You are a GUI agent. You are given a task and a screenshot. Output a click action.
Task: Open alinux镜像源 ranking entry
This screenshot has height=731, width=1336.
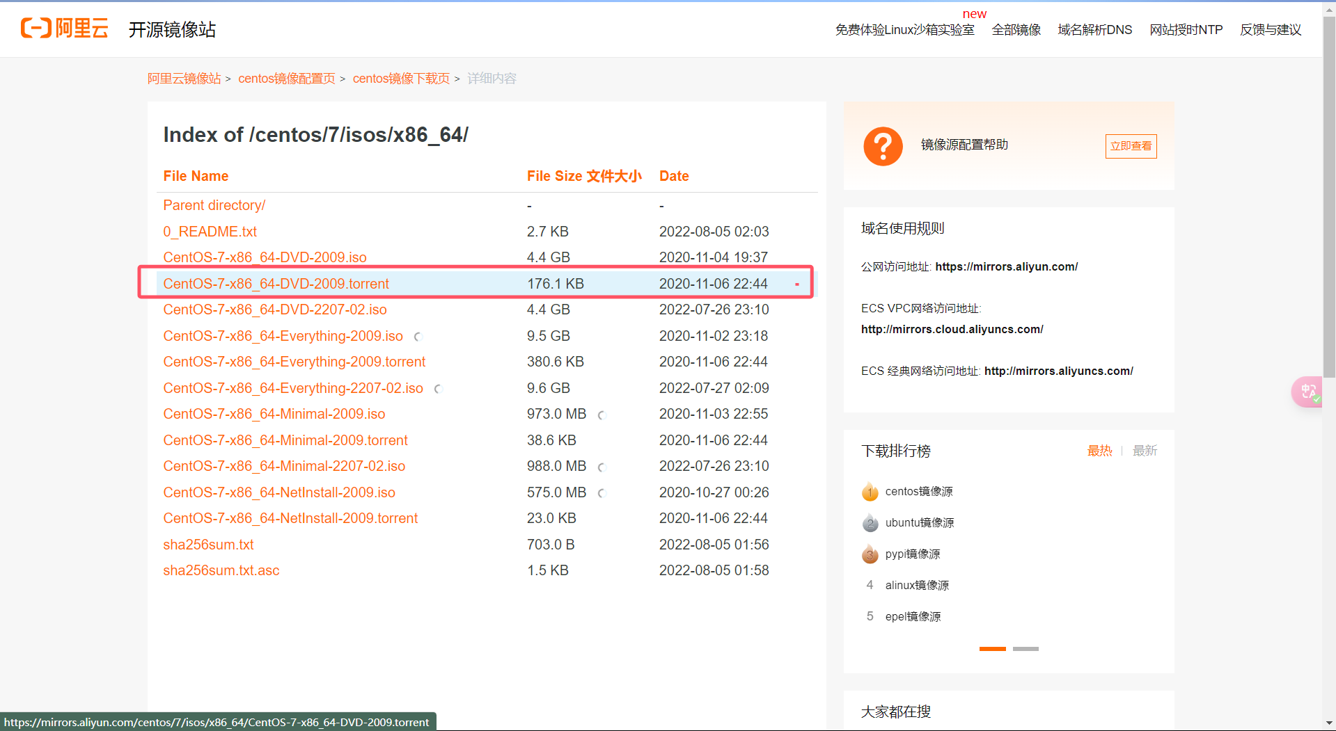pos(917,586)
